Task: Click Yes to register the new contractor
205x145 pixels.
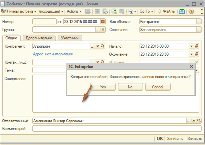Action: 103,87
